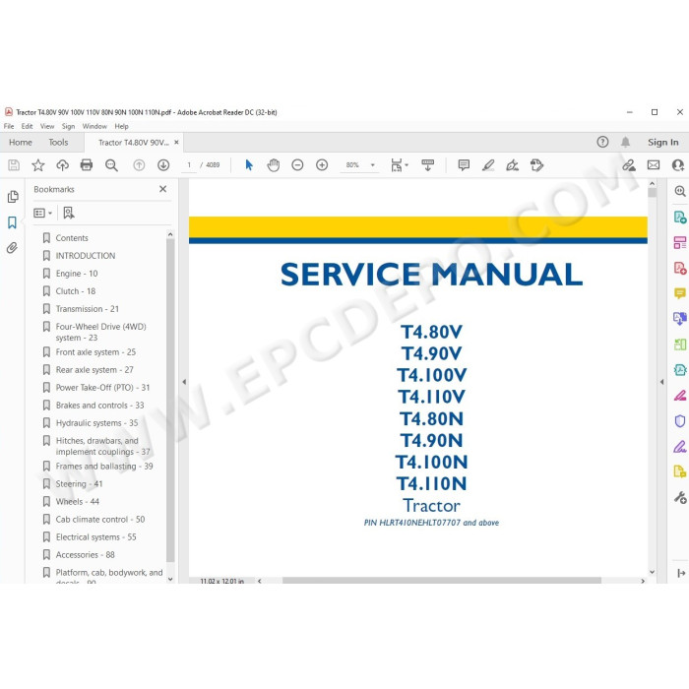Viewport: 689px width, 689px height.
Task: Open the Comment tool in right pane
Action: [680, 293]
